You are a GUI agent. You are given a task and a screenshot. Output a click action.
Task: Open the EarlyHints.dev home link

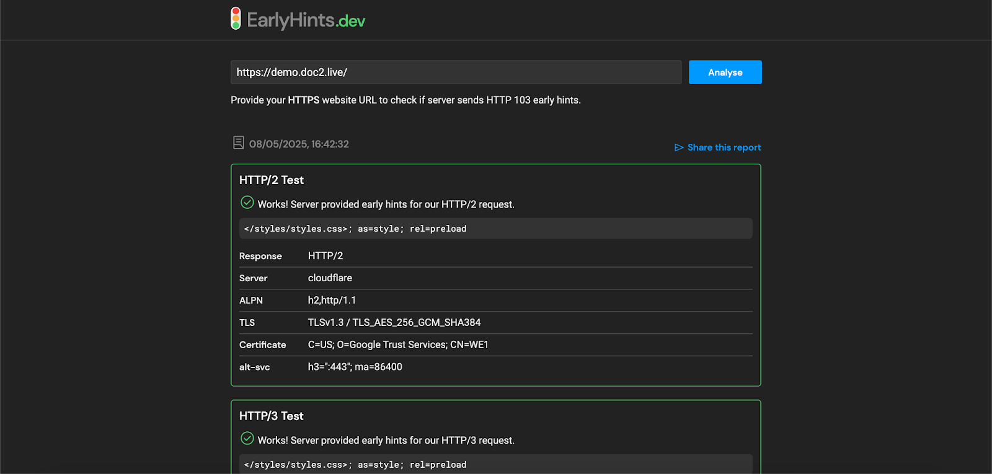point(298,19)
